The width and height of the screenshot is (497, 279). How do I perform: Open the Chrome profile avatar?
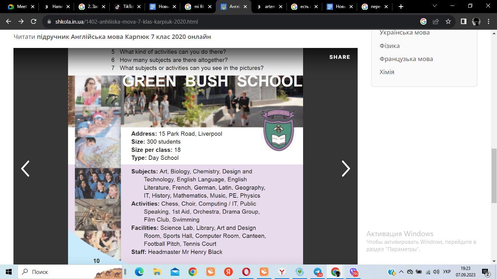[476, 21]
